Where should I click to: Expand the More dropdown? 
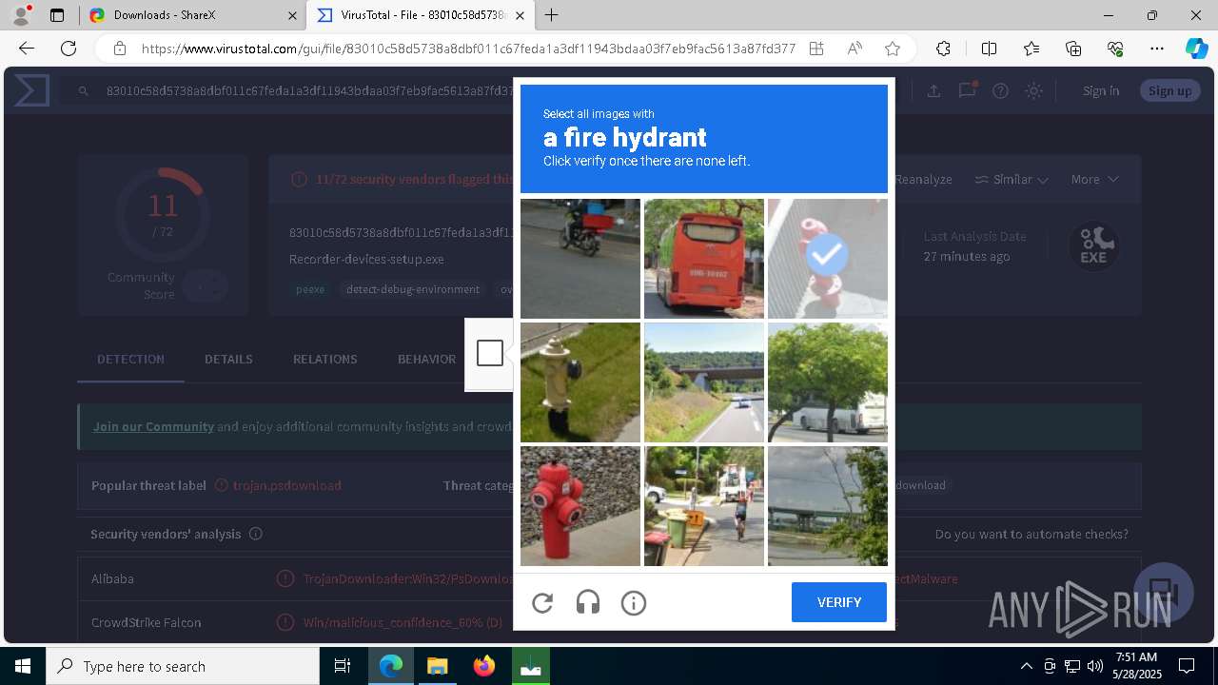1094,179
